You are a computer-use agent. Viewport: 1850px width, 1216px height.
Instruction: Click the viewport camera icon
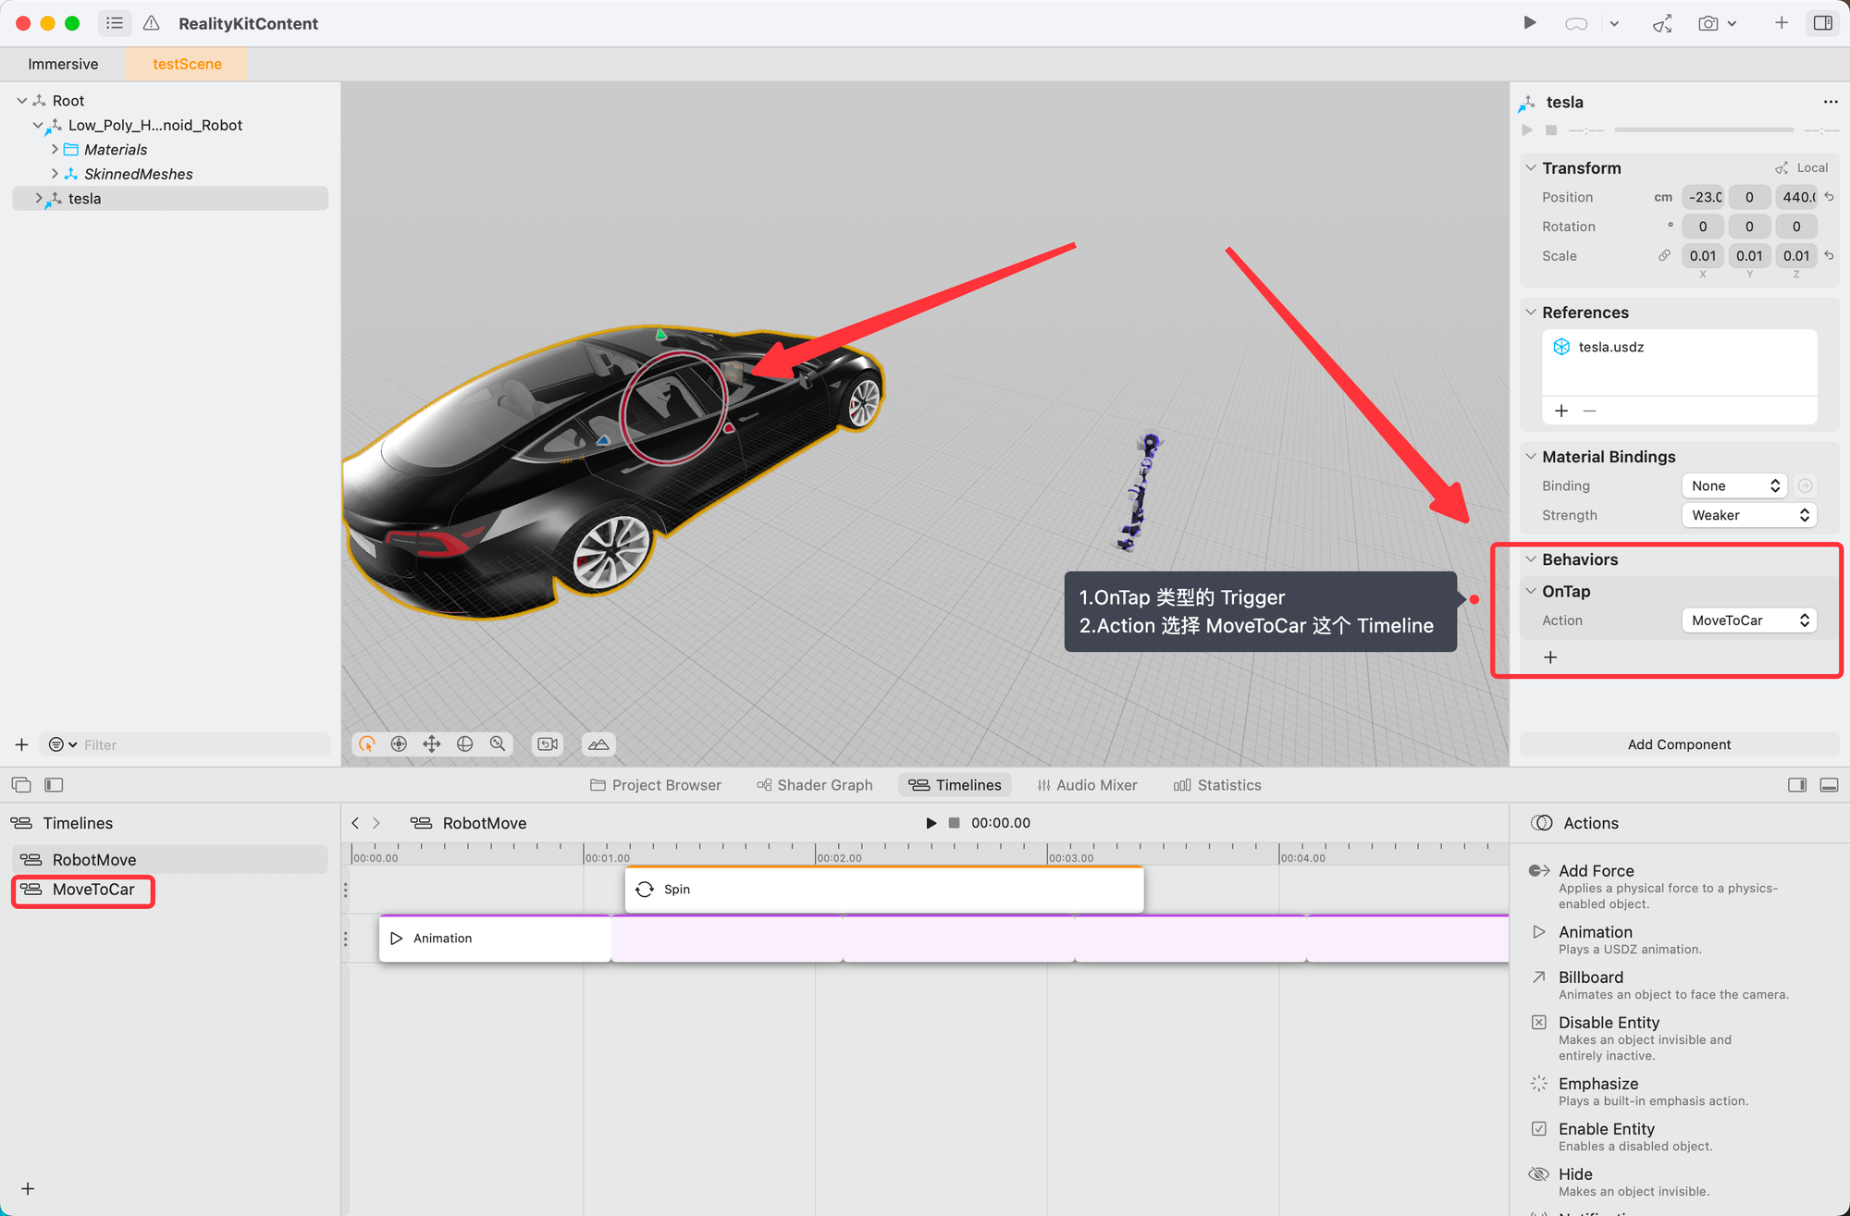click(548, 744)
